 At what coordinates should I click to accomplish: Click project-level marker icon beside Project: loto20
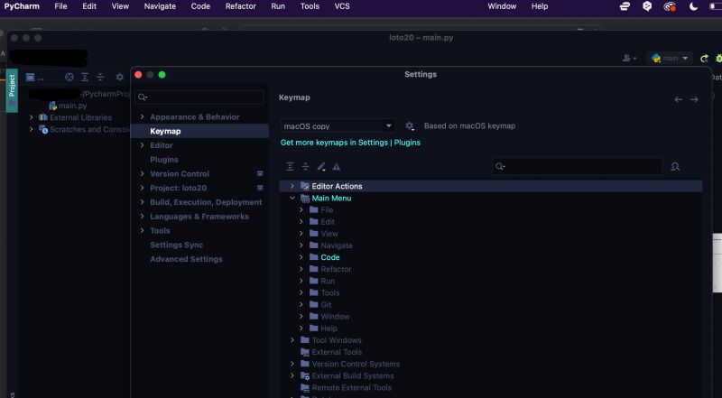click(x=260, y=188)
